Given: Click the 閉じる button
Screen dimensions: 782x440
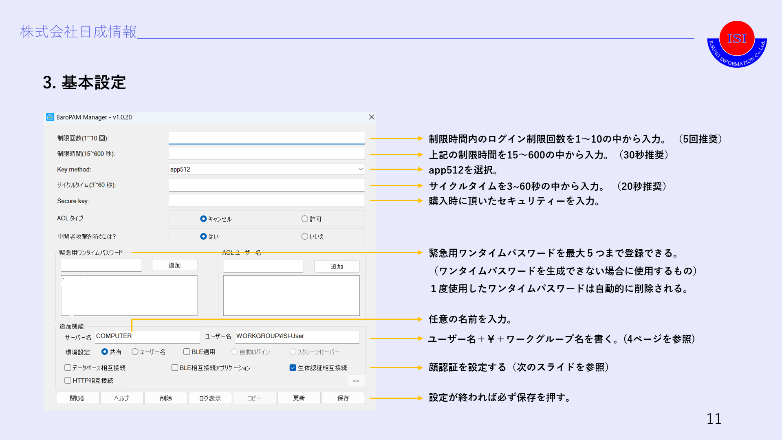Looking at the screenshot, I should [x=77, y=398].
